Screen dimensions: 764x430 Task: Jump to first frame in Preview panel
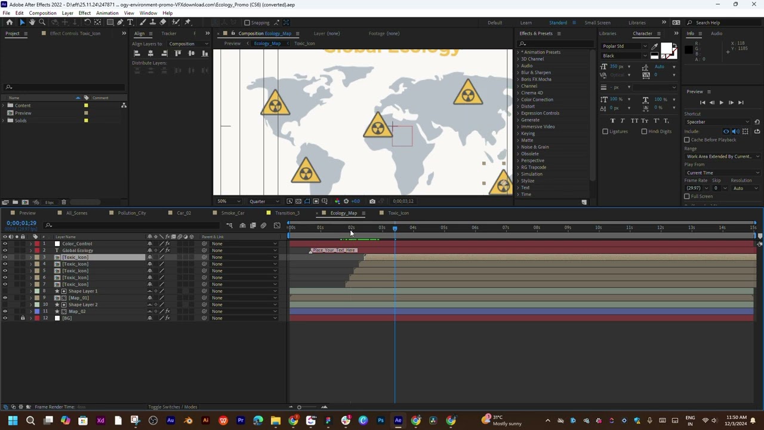[x=702, y=103]
